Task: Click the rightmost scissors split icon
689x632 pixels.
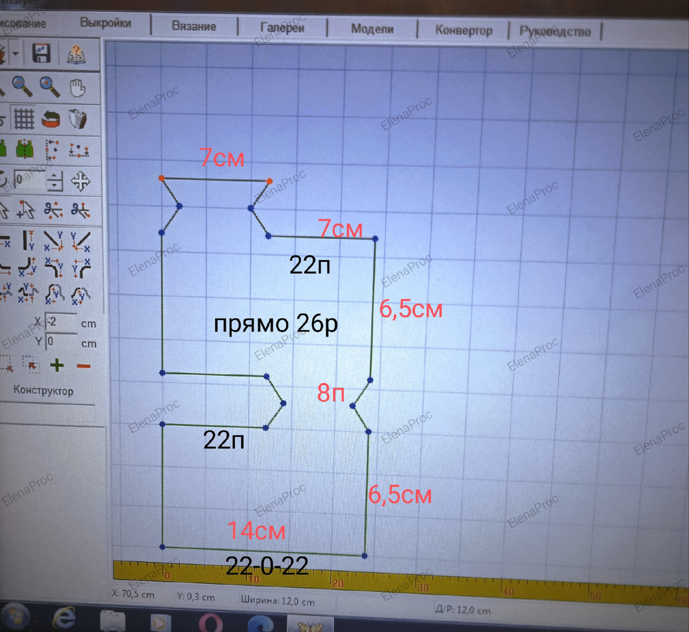Action: pyautogui.click(x=80, y=211)
